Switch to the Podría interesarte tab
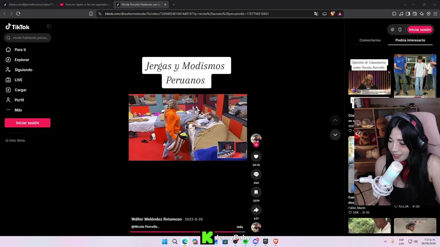440x247 pixels. click(410, 40)
